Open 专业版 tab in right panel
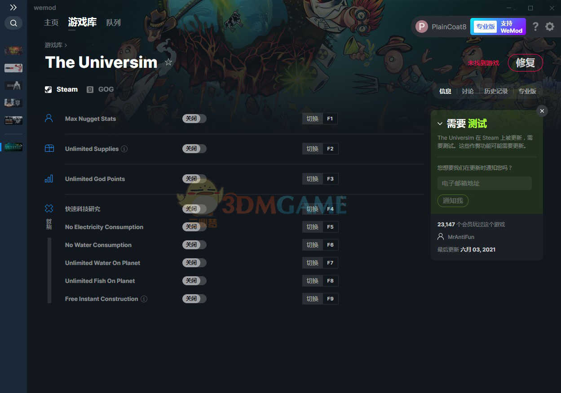Screen dimensions: 561x393 pyautogui.click(x=527, y=91)
